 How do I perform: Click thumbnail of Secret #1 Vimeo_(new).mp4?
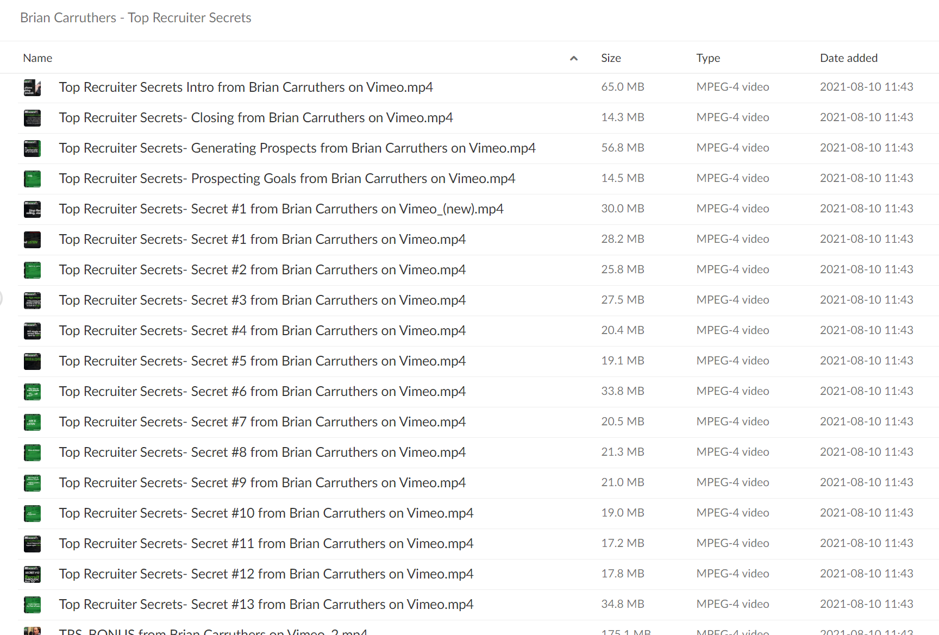32,209
